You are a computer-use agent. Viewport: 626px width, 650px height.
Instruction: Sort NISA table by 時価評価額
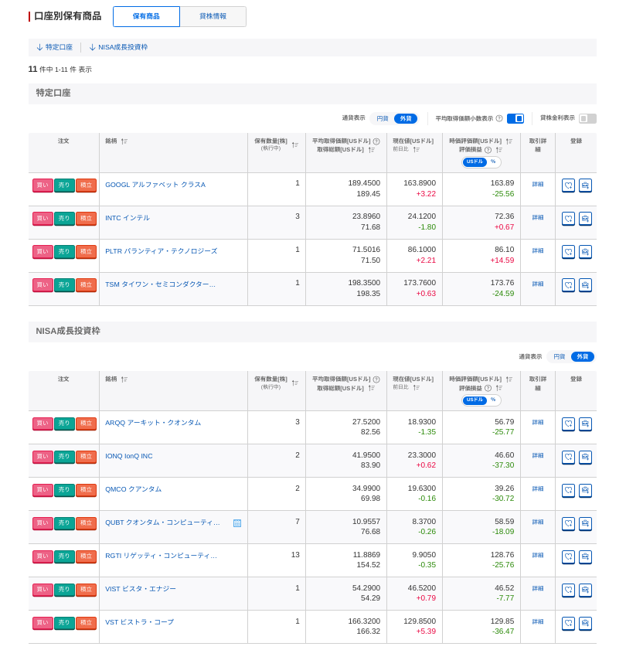pos(509,379)
